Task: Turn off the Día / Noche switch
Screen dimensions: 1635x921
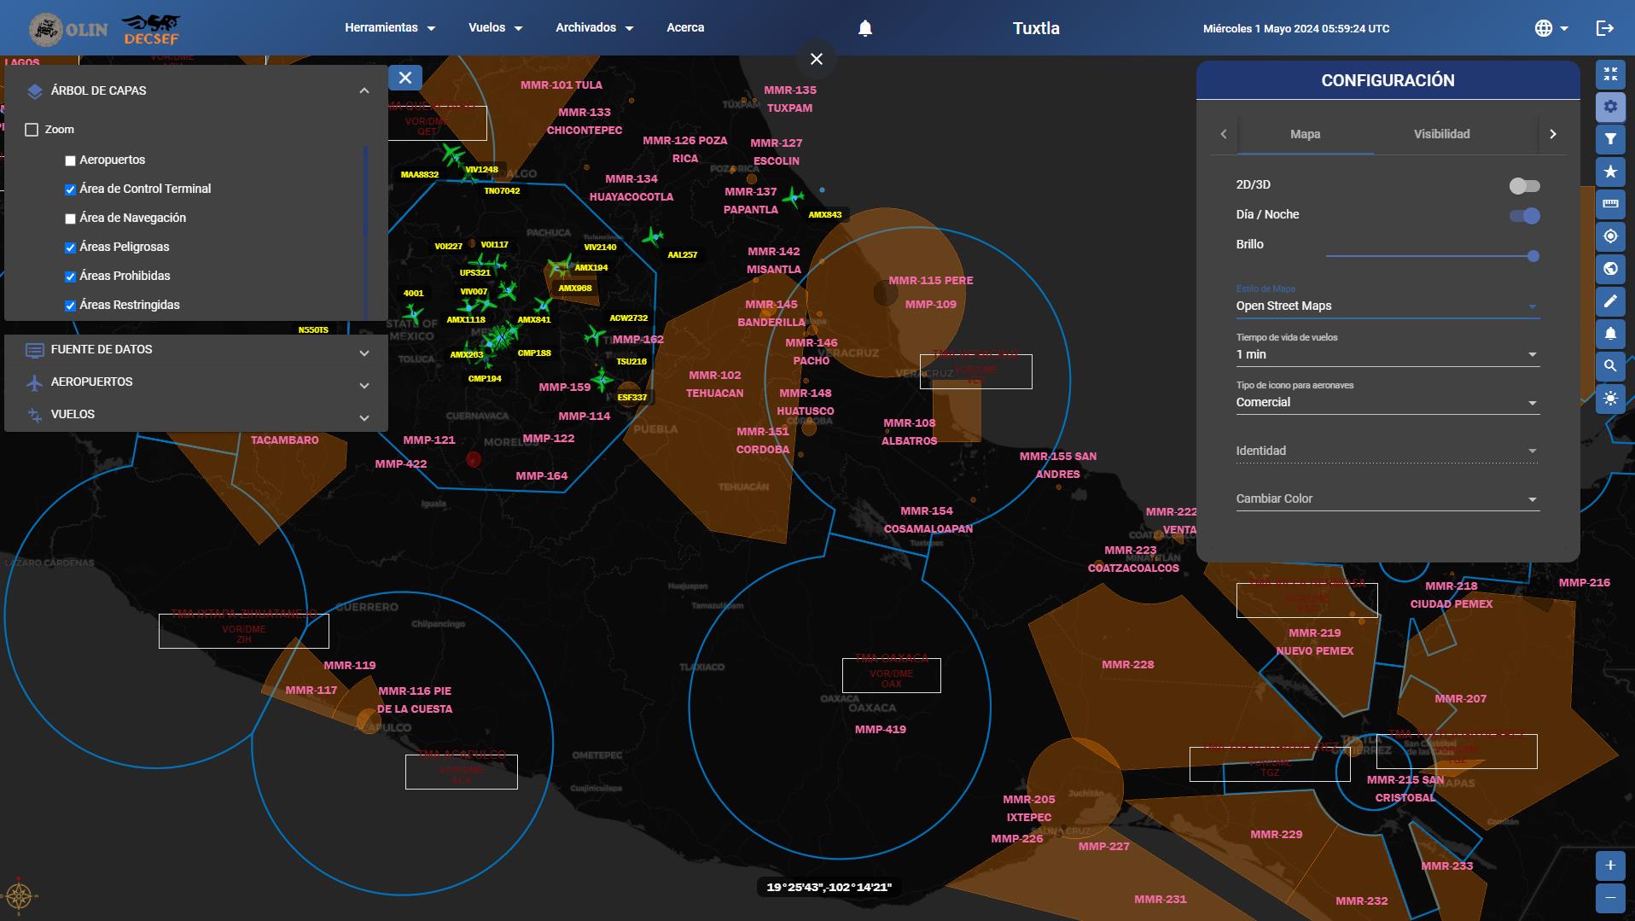Action: (x=1524, y=216)
